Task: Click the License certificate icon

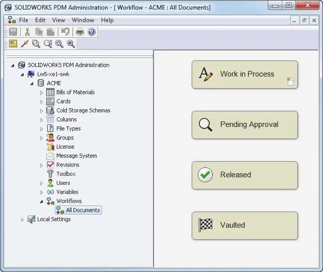Action: [50, 147]
